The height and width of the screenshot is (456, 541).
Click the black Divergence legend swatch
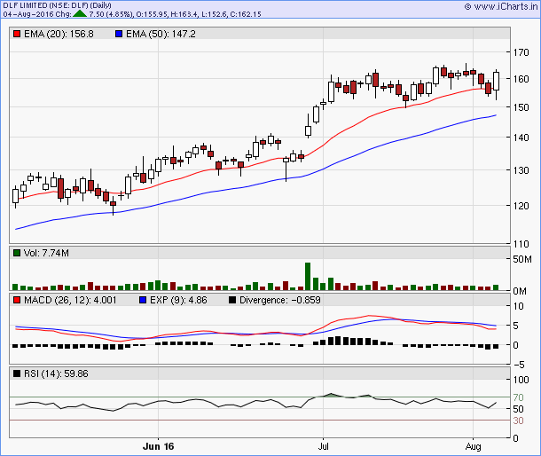[232, 300]
